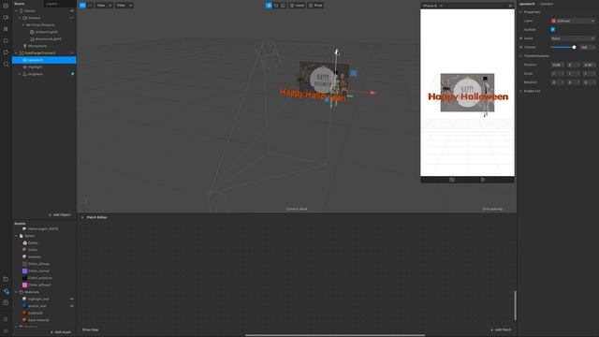
Task: Open the Filter dropdown in viewport toolbar
Action: [x=124, y=6]
